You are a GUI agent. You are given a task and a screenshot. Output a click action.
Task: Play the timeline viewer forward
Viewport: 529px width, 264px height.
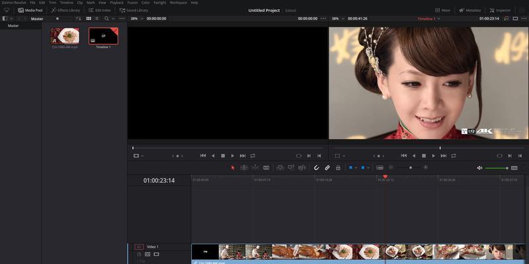coord(434,156)
